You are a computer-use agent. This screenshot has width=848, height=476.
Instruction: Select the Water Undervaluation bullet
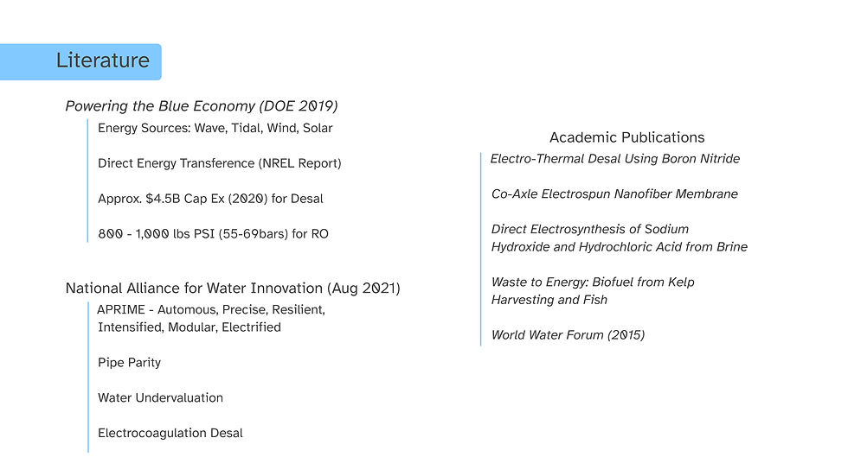pyautogui.click(x=160, y=397)
